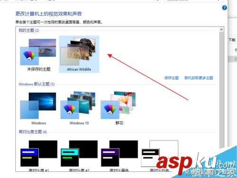
Task: Click the African Wildlife label text
Action: point(79,69)
